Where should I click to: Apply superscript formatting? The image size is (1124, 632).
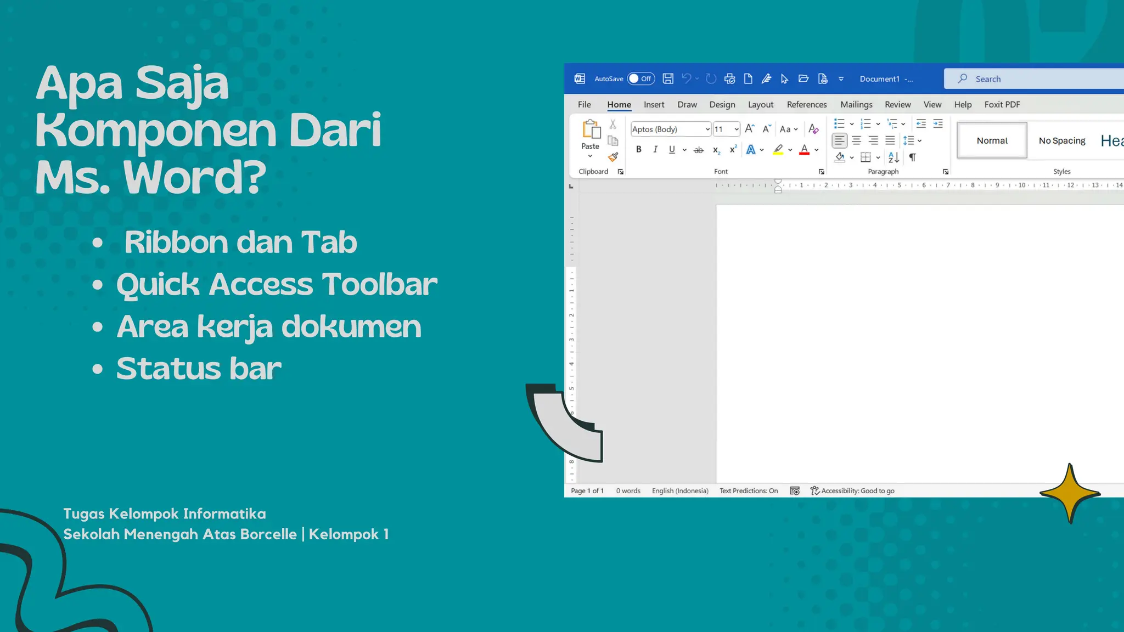(x=733, y=149)
